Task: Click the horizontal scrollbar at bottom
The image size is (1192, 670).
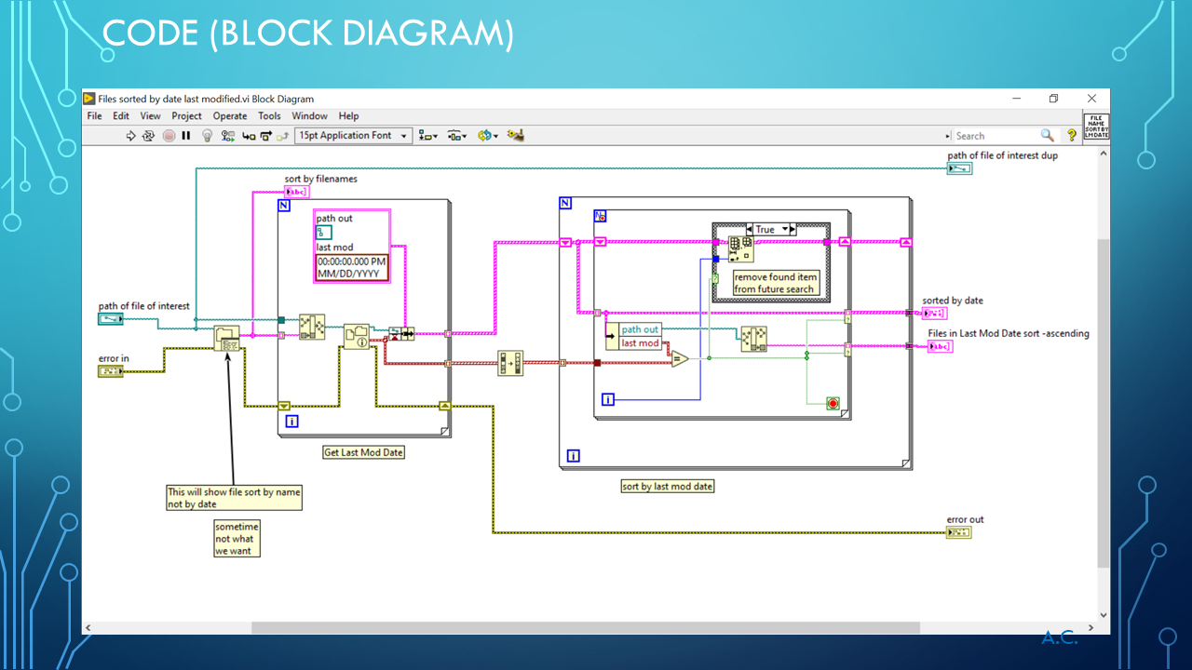Action: 585,628
